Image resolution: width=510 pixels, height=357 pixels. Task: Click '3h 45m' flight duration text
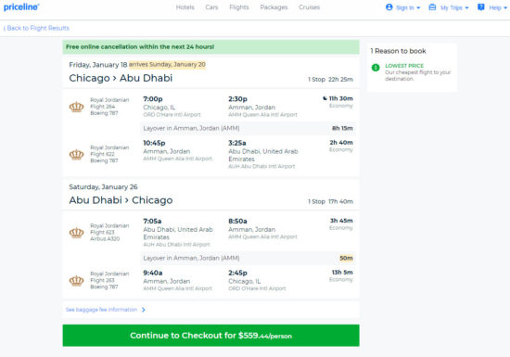[x=341, y=221]
